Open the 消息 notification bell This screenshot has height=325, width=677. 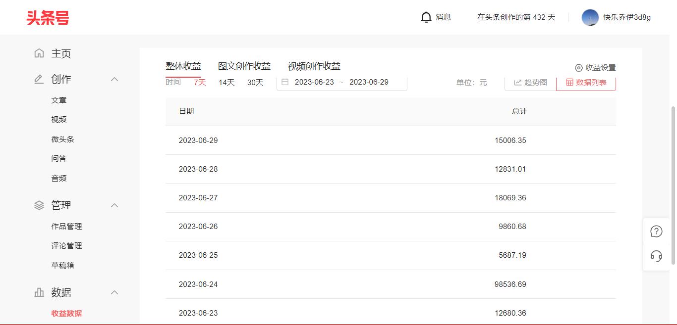[426, 17]
